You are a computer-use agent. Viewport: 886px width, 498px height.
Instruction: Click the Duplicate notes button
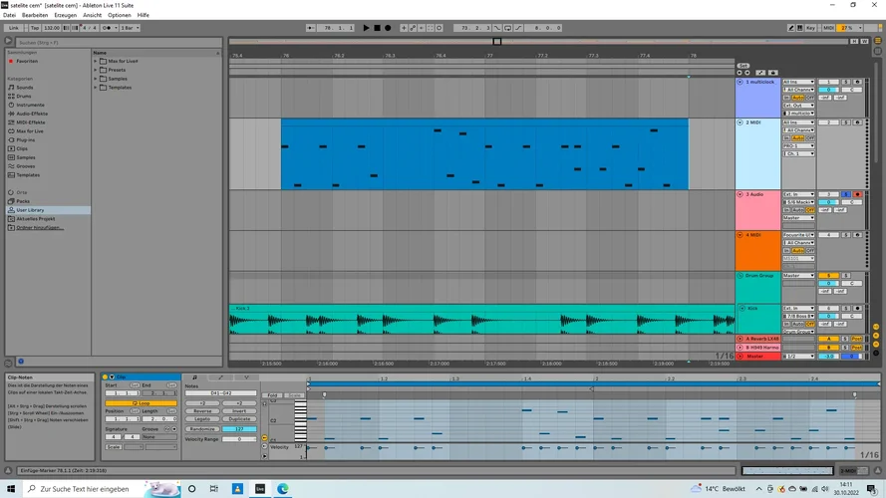click(x=239, y=419)
